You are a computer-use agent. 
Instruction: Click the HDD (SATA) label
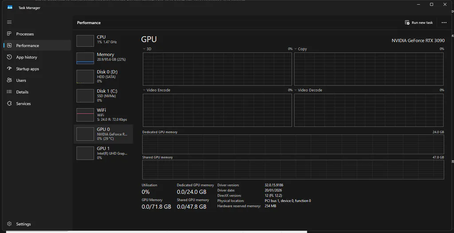[x=106, y=76]
